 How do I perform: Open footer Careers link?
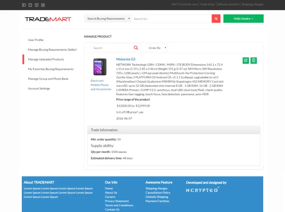point(110,197)
